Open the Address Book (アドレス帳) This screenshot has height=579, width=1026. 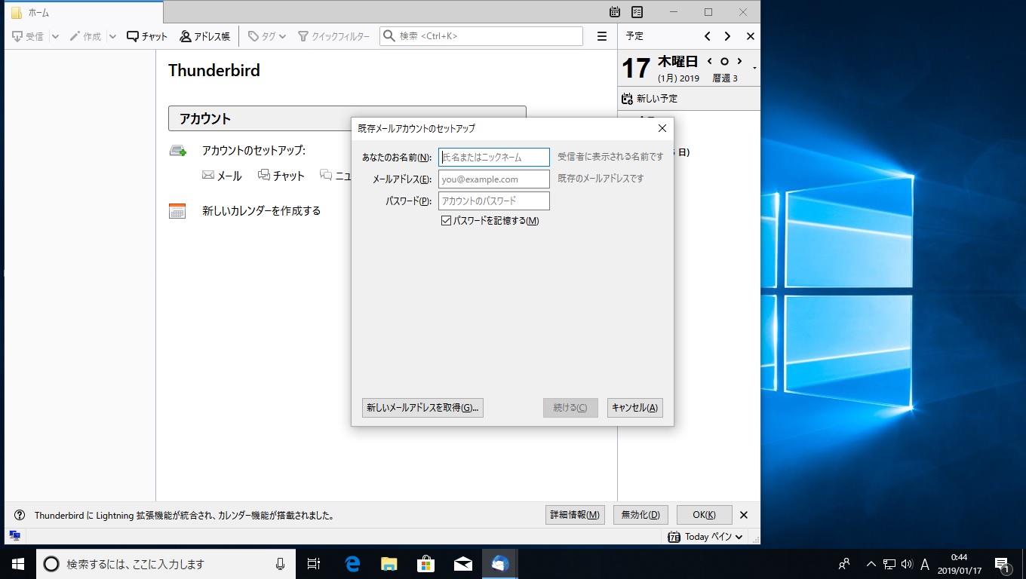[204, 36]
